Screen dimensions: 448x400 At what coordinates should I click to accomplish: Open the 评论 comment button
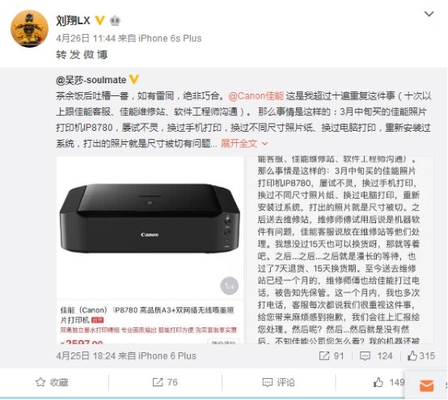click(278, 382)
